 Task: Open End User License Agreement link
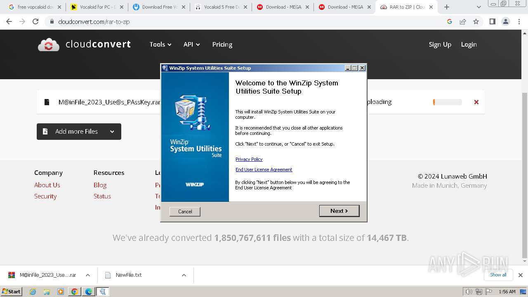coord(264,170)
